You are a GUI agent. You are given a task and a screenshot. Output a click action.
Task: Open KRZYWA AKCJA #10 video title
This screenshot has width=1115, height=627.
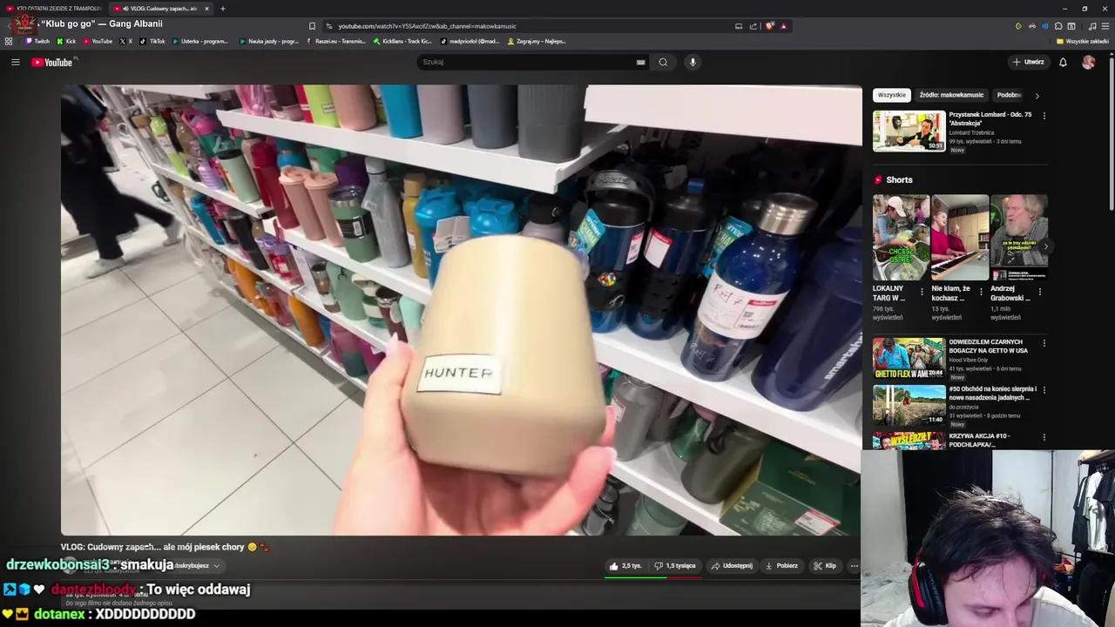pos(980,440)
